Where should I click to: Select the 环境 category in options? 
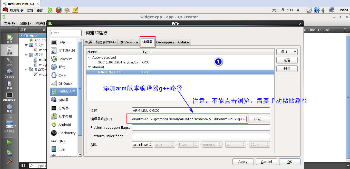click(x=63, y=42)
